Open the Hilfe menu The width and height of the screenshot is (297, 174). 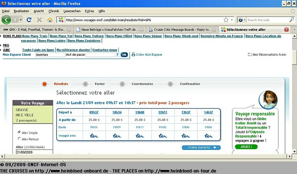coord(101,11)
